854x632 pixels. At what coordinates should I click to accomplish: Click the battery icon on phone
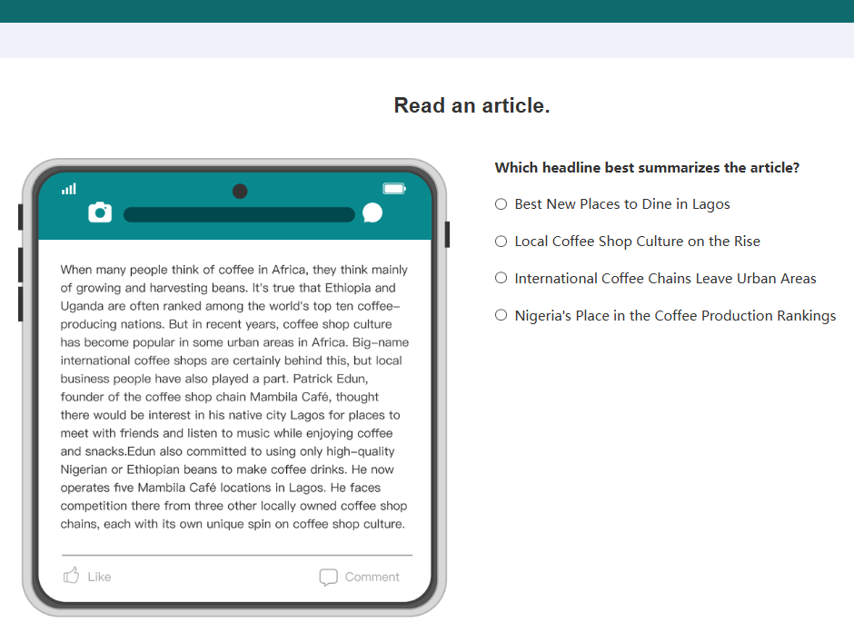tap(394, 188)
